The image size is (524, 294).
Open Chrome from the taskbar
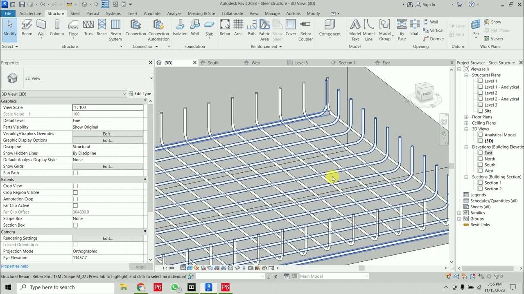pyautogui.click(x=141, y=287)
